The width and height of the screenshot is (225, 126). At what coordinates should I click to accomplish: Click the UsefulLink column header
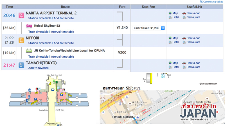(195, 7)
